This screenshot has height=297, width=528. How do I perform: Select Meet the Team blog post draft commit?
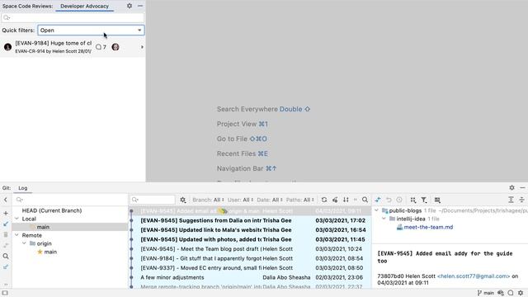pos(250,249)
